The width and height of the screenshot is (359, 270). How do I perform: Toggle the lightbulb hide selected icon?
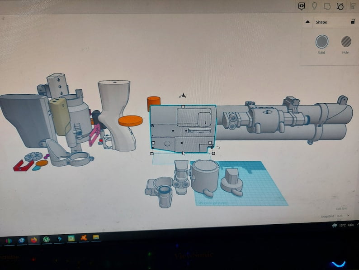314,6
